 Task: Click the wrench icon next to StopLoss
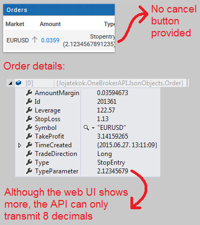coord(29,119)
